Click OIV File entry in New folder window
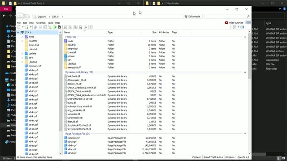Image resolution: width=287 pixels, height=161 pixels. tap(270, 64)
